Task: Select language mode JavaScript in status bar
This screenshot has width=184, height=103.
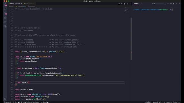Action: 169,102
